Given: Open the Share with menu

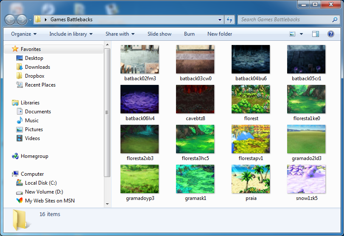Looking at the screenshot, I should [120, 34].
